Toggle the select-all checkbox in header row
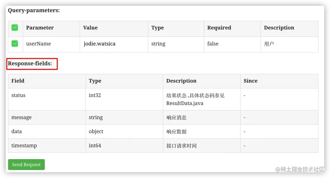 pos(15,28)
